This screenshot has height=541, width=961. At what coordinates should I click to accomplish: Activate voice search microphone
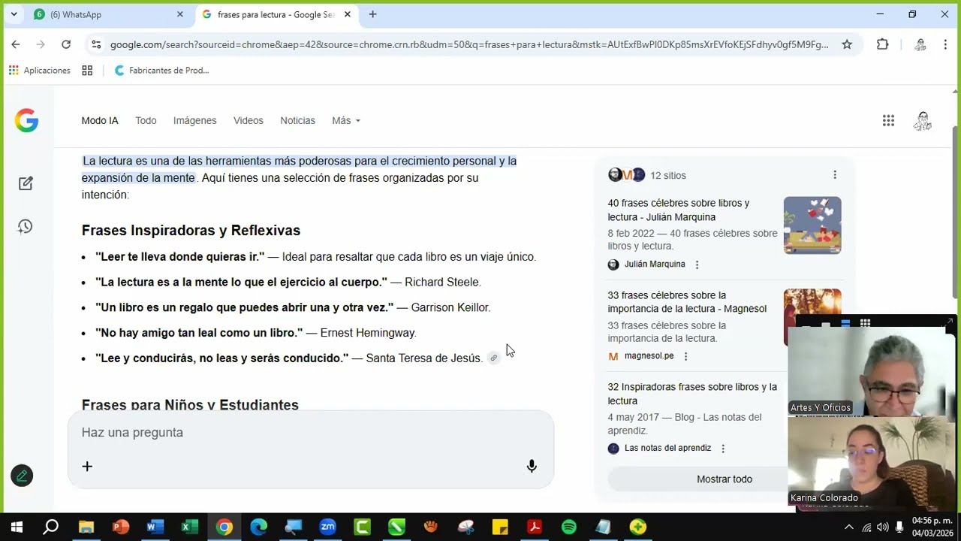[532, 467]
